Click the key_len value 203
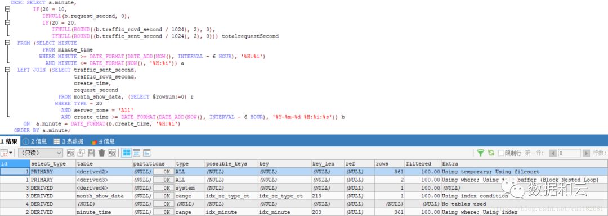The width and height of the screenshot is (608, 216). (x=328, y=212)
